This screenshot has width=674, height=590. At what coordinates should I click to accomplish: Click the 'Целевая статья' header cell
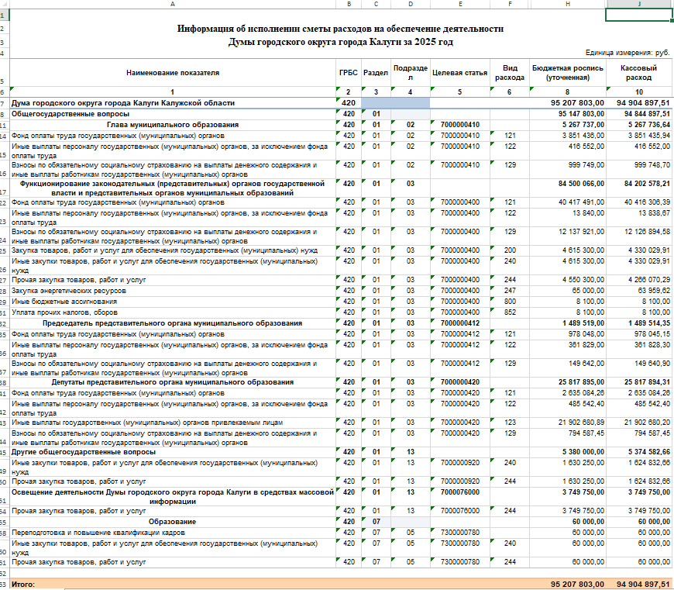click(460, 72)
